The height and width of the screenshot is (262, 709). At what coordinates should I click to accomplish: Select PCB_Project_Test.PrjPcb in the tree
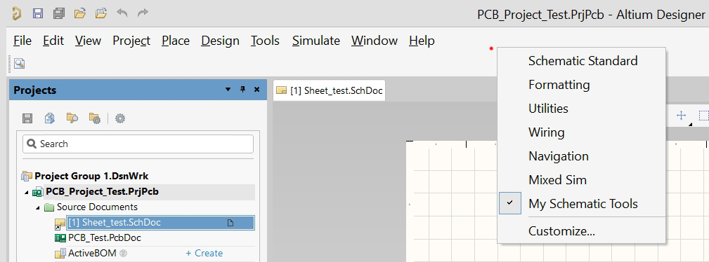102,192
